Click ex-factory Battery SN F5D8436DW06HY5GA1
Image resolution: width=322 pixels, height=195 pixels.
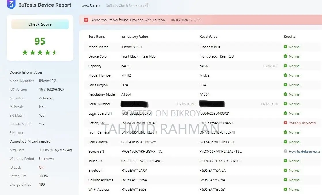click(x=139, y=123)
